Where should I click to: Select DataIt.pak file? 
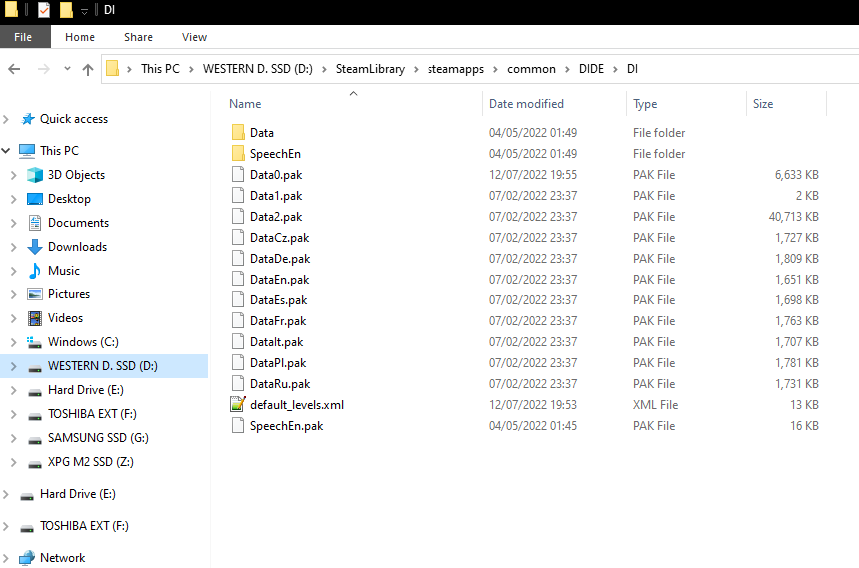276,341
